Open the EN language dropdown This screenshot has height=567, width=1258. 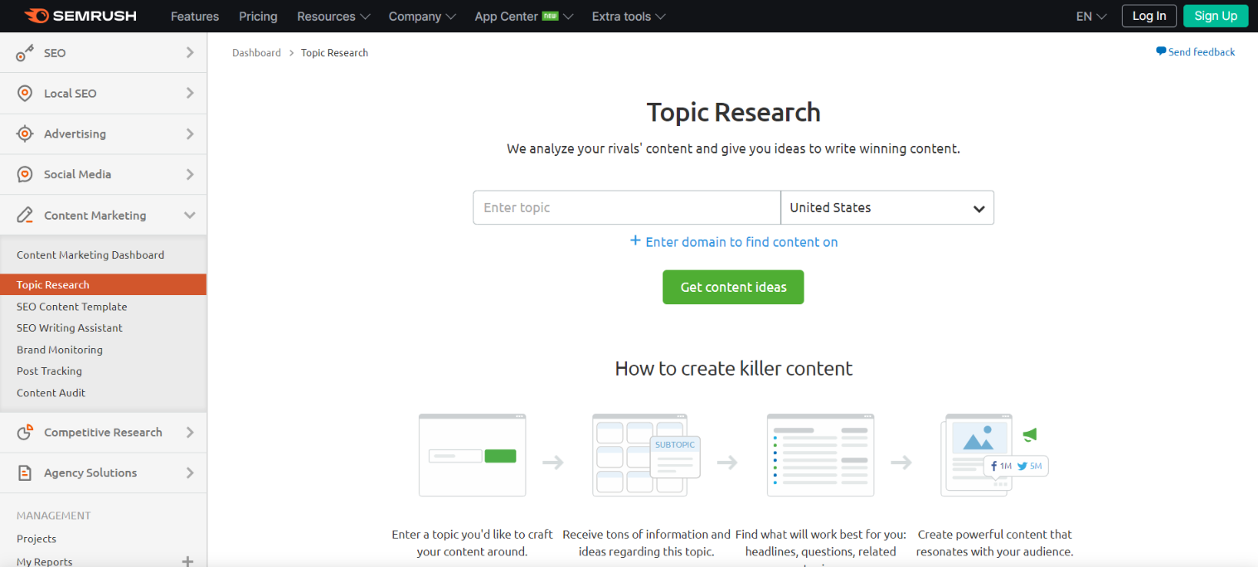point(1091,17)
